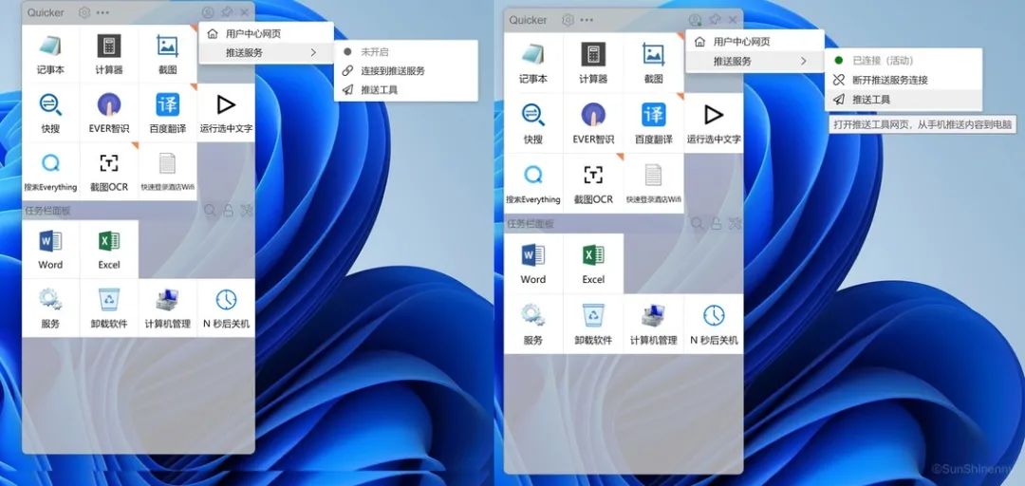Select the highlighted 推送工具 in the right submenu
This screenshot has width=1025, height=486.
point(904,100)
